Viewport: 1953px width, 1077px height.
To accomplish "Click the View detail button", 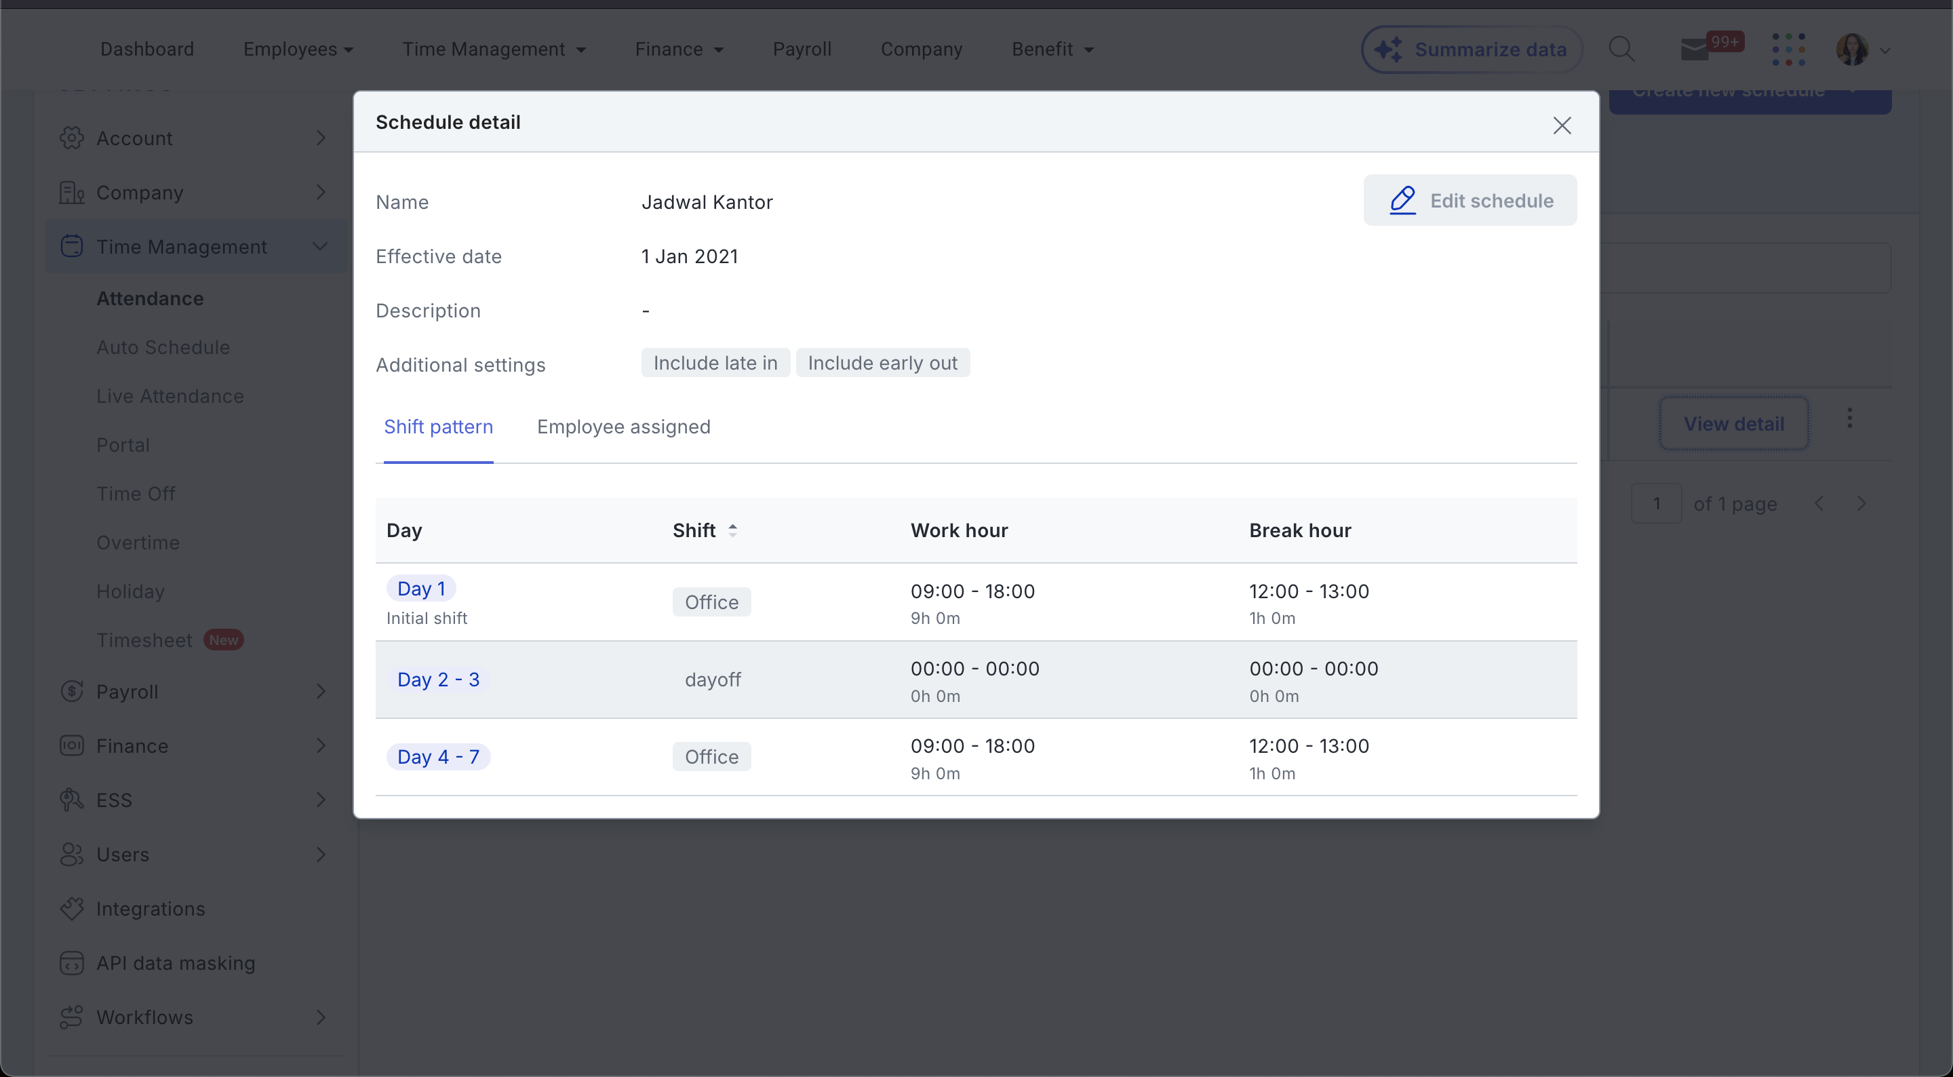I will tap(1734, 424).
